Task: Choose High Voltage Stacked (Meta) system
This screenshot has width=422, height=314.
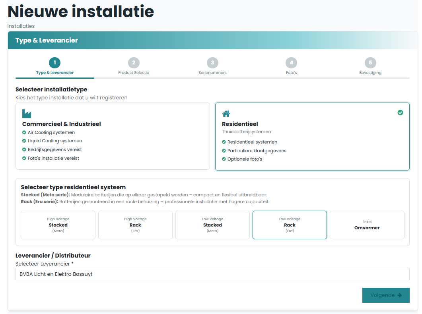Action: pyautogui.click(x=58, y=225)
